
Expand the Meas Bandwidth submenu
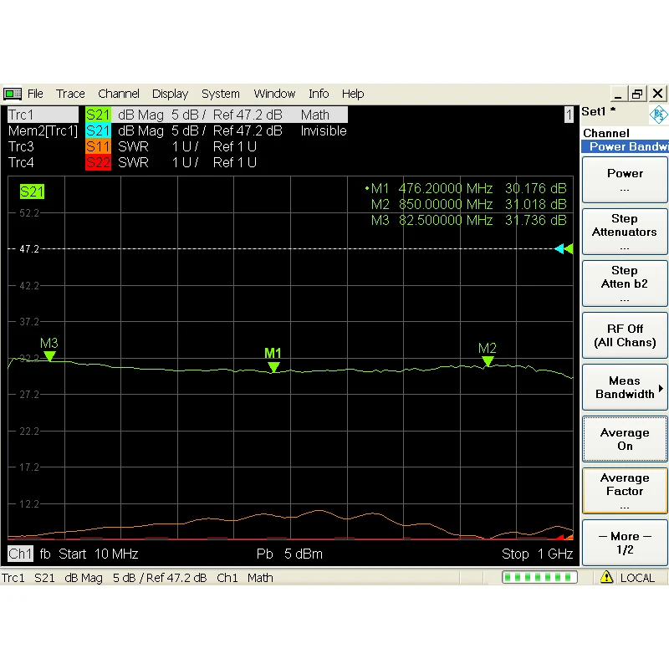pos(625,387)
